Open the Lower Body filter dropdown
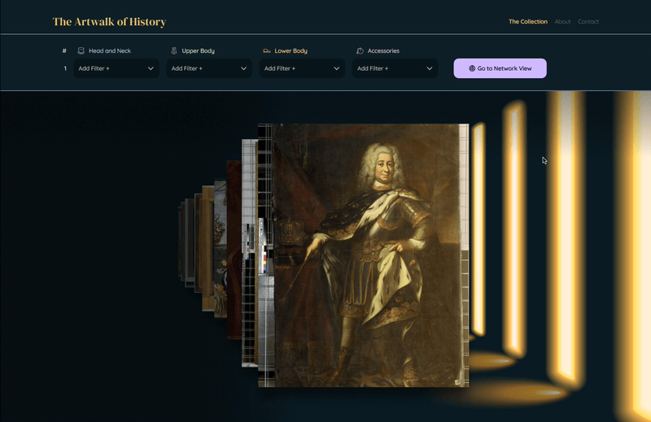Screen dimensions: 651x422 click(301, 68)
